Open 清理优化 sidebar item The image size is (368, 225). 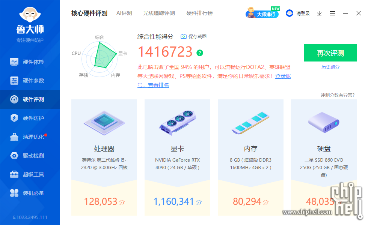(30, 137)
